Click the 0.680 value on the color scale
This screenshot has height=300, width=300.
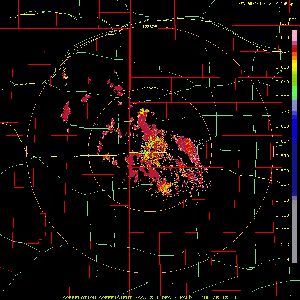(282, 126)
